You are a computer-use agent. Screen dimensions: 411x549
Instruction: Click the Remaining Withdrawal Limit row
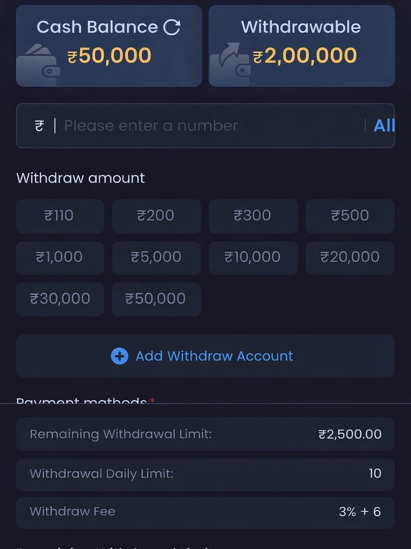click(x=205, y=434)
